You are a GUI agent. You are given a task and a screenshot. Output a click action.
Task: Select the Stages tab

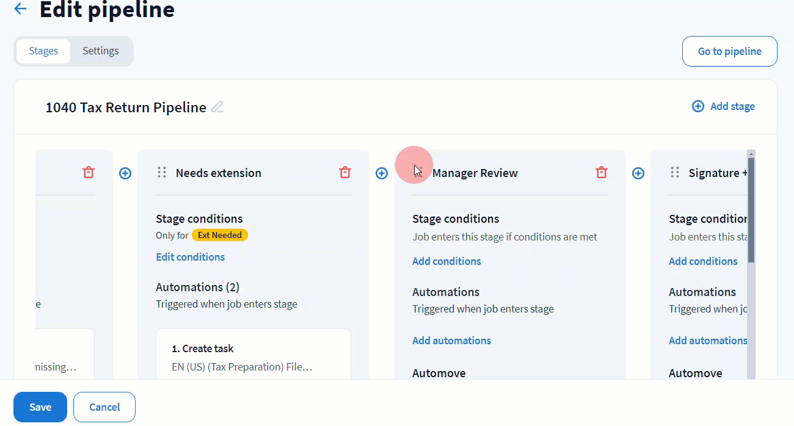pyautogui.click(x=43, y=51)
